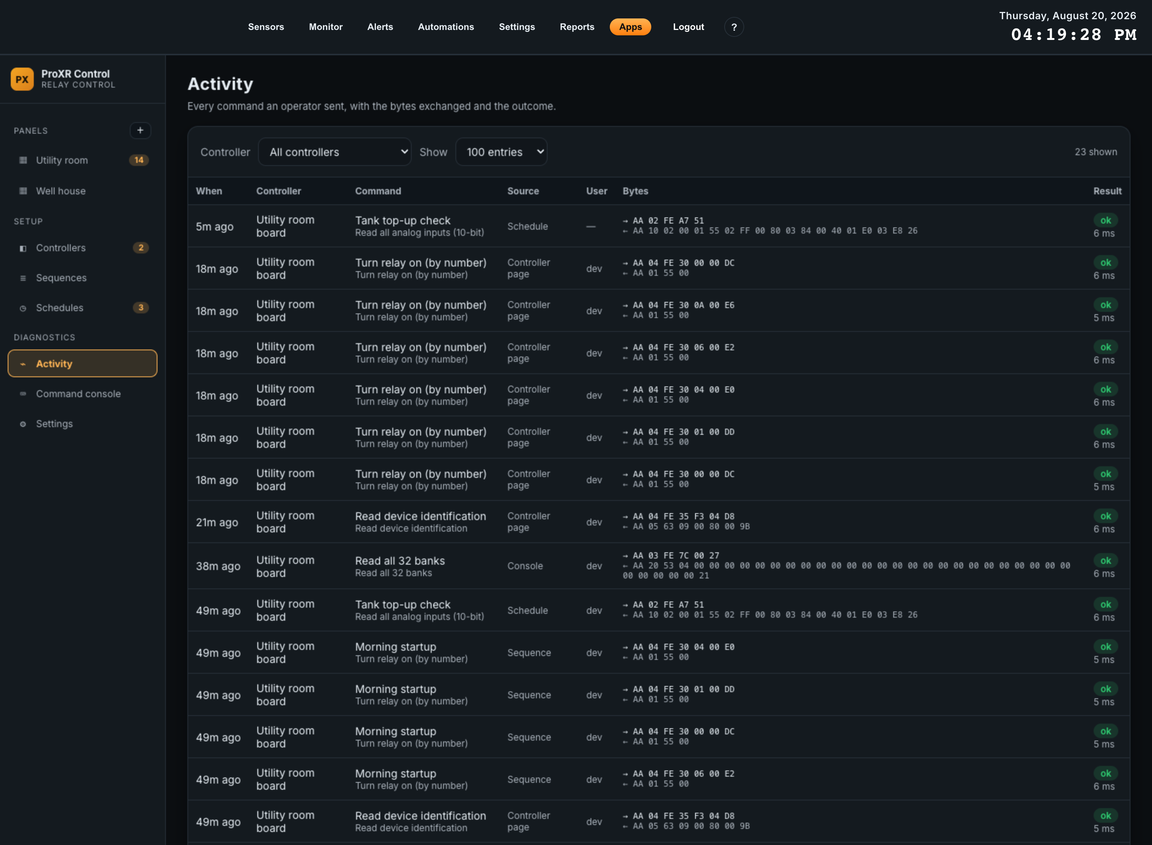Click the Utility room panel grid icon
Screen dimensions: 1152x845
23,160
